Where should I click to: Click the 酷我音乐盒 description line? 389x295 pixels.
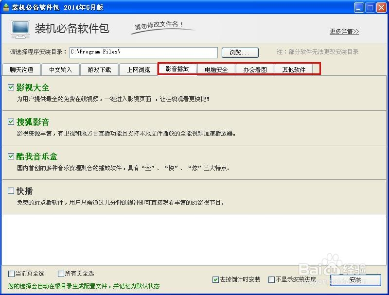click(124, 168)
